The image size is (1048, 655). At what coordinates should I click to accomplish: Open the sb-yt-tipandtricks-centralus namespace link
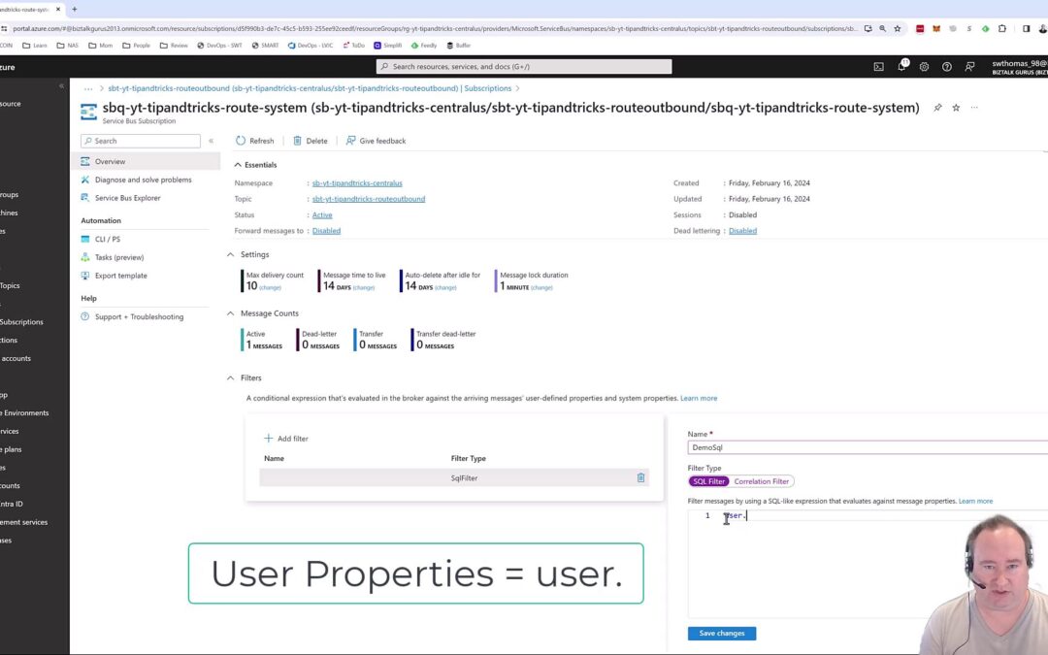[357, 183]
